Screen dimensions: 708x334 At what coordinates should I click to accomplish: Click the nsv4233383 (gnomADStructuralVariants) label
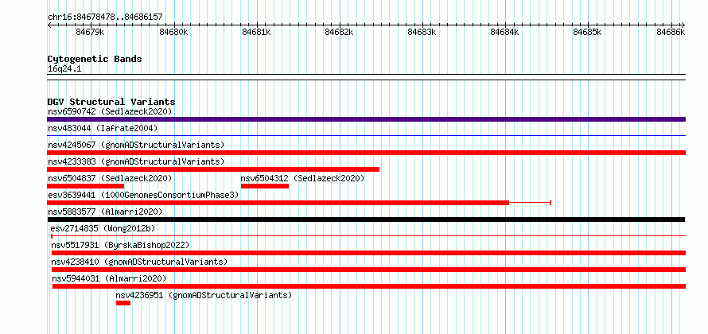[136, 161]
